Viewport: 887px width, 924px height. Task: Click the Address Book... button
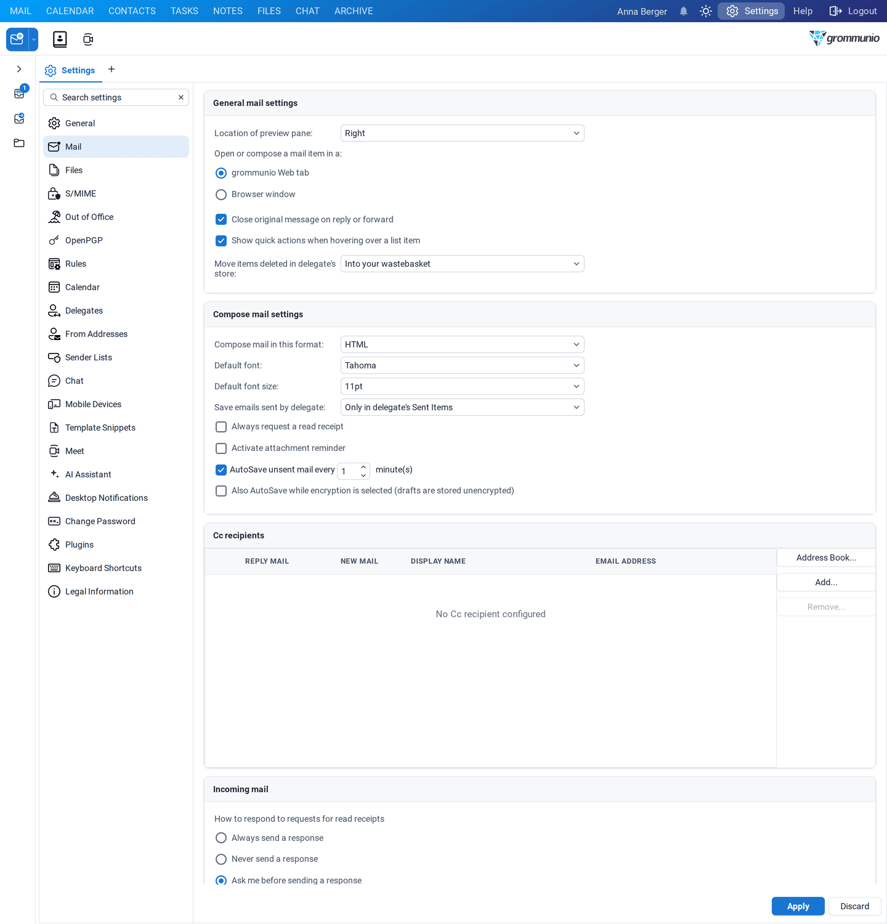pos(826,557)
